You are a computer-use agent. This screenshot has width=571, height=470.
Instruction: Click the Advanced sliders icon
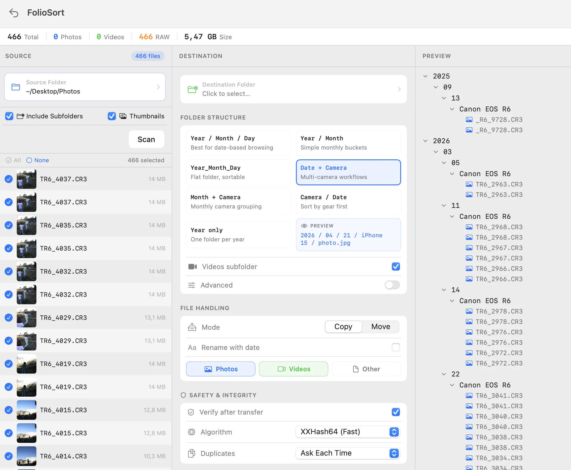[192, 285]
